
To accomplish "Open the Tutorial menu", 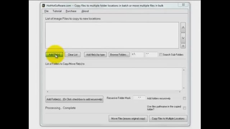I will click(x=57, y=11).
